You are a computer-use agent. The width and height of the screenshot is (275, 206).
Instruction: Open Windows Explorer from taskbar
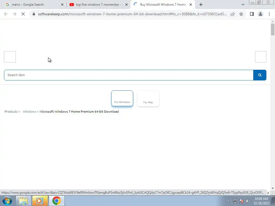point(23,201)
